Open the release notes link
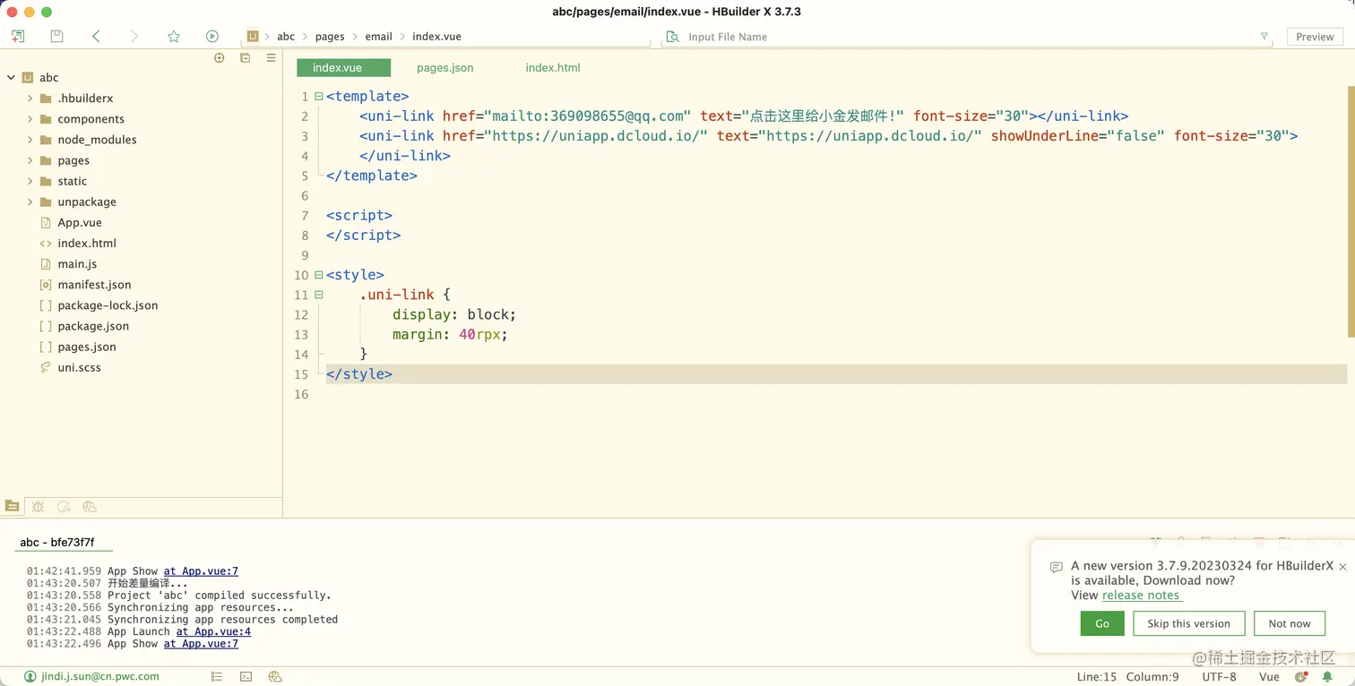 coord(1141,596)
